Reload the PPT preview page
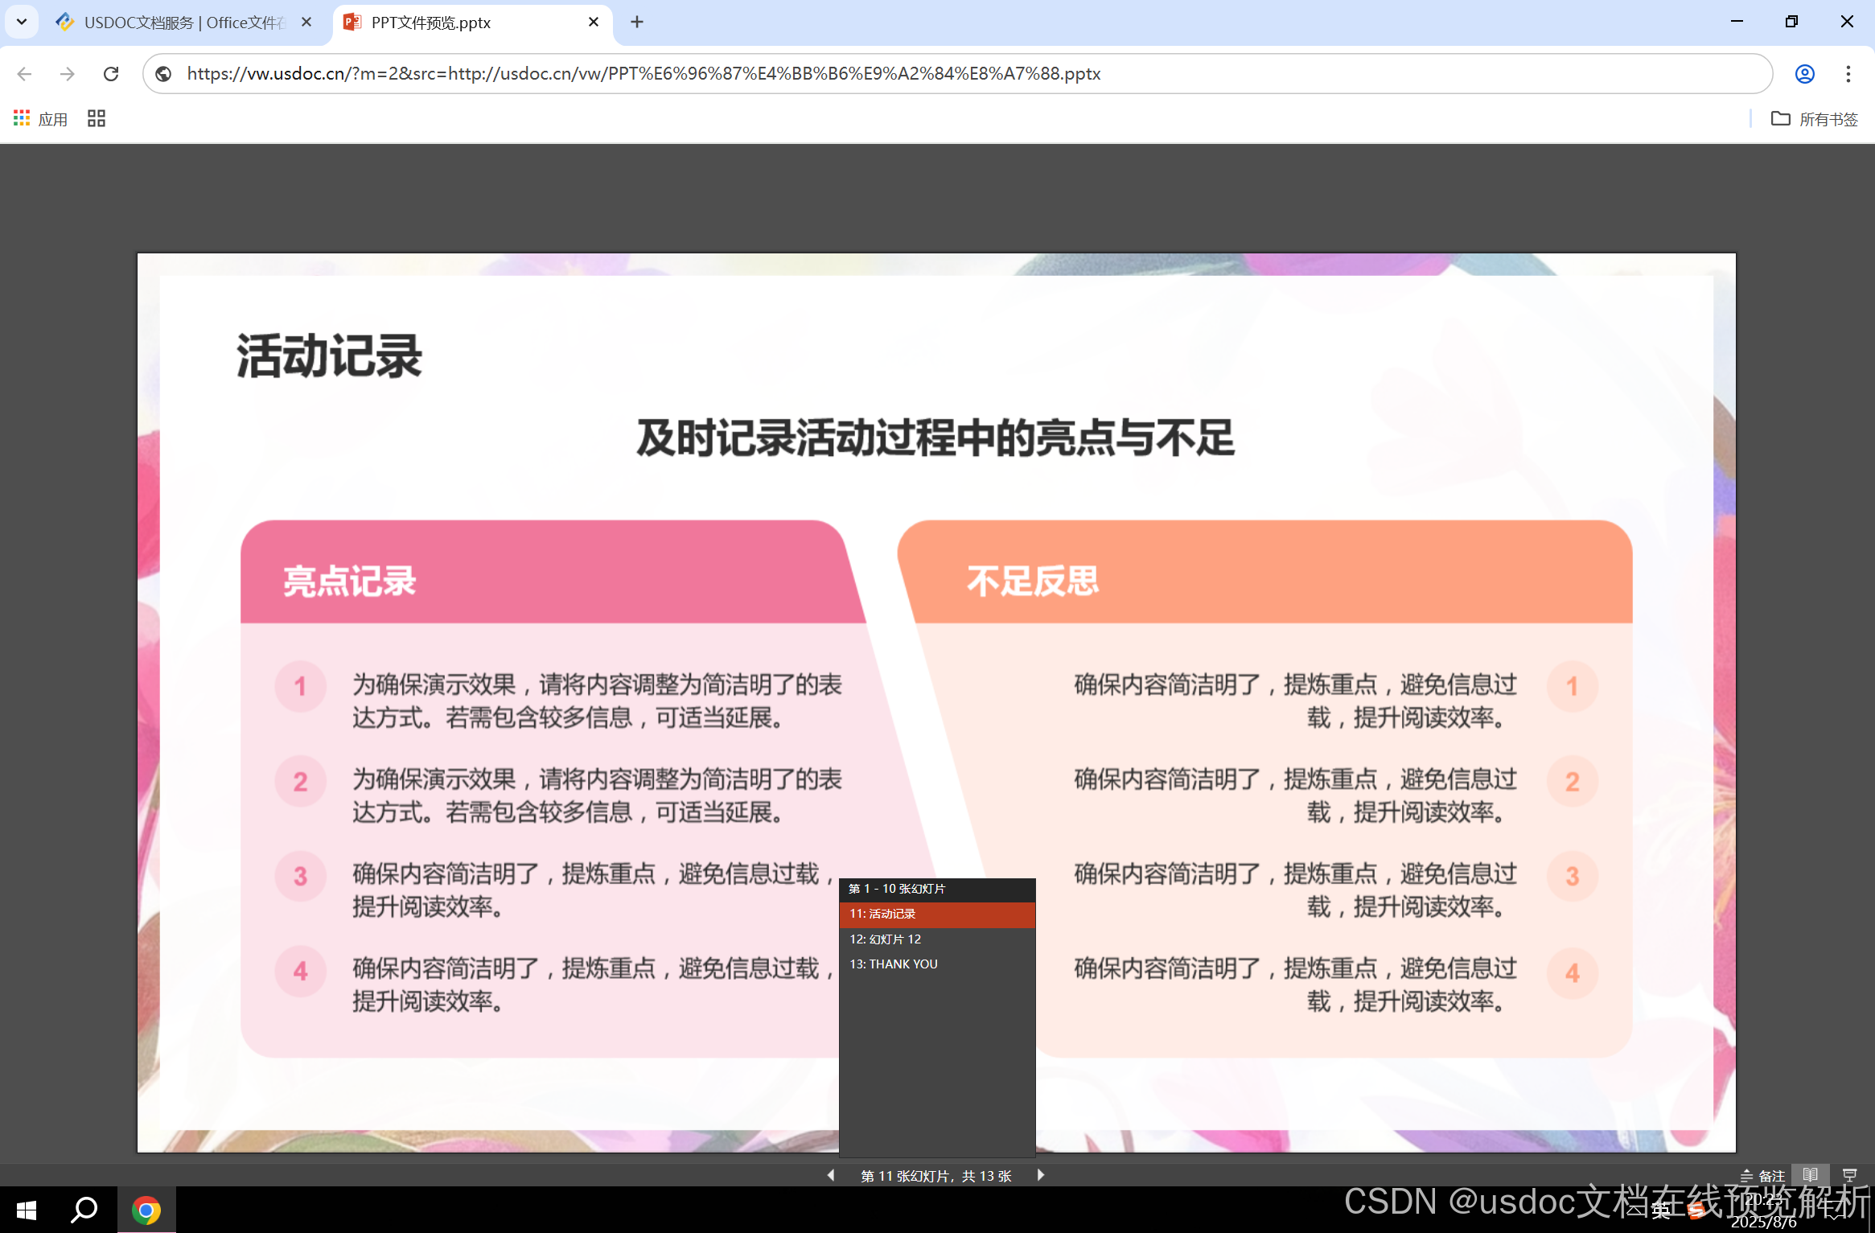The image size is (1875, 1233). coord(111,73)
